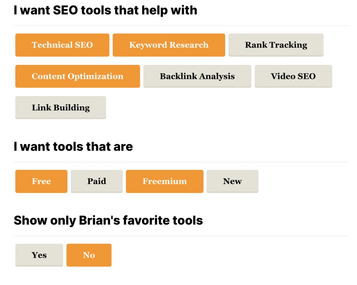
Task: Turn off Content Optimization filter
Action: 77,76
